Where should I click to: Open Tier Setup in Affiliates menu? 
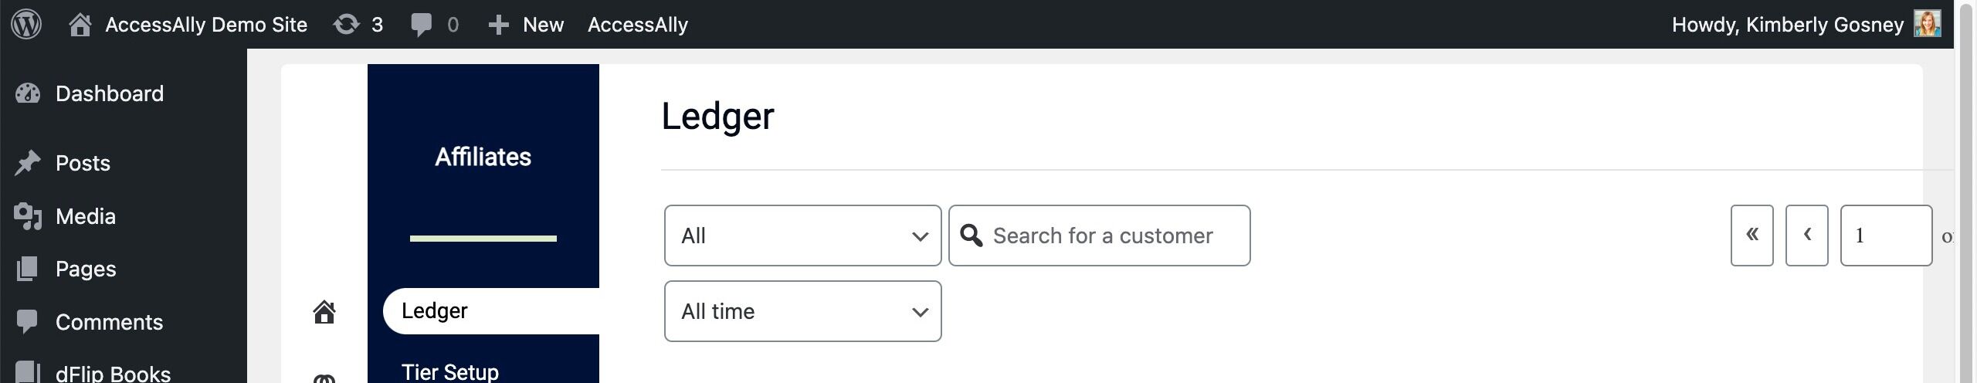tap(450, 371)
